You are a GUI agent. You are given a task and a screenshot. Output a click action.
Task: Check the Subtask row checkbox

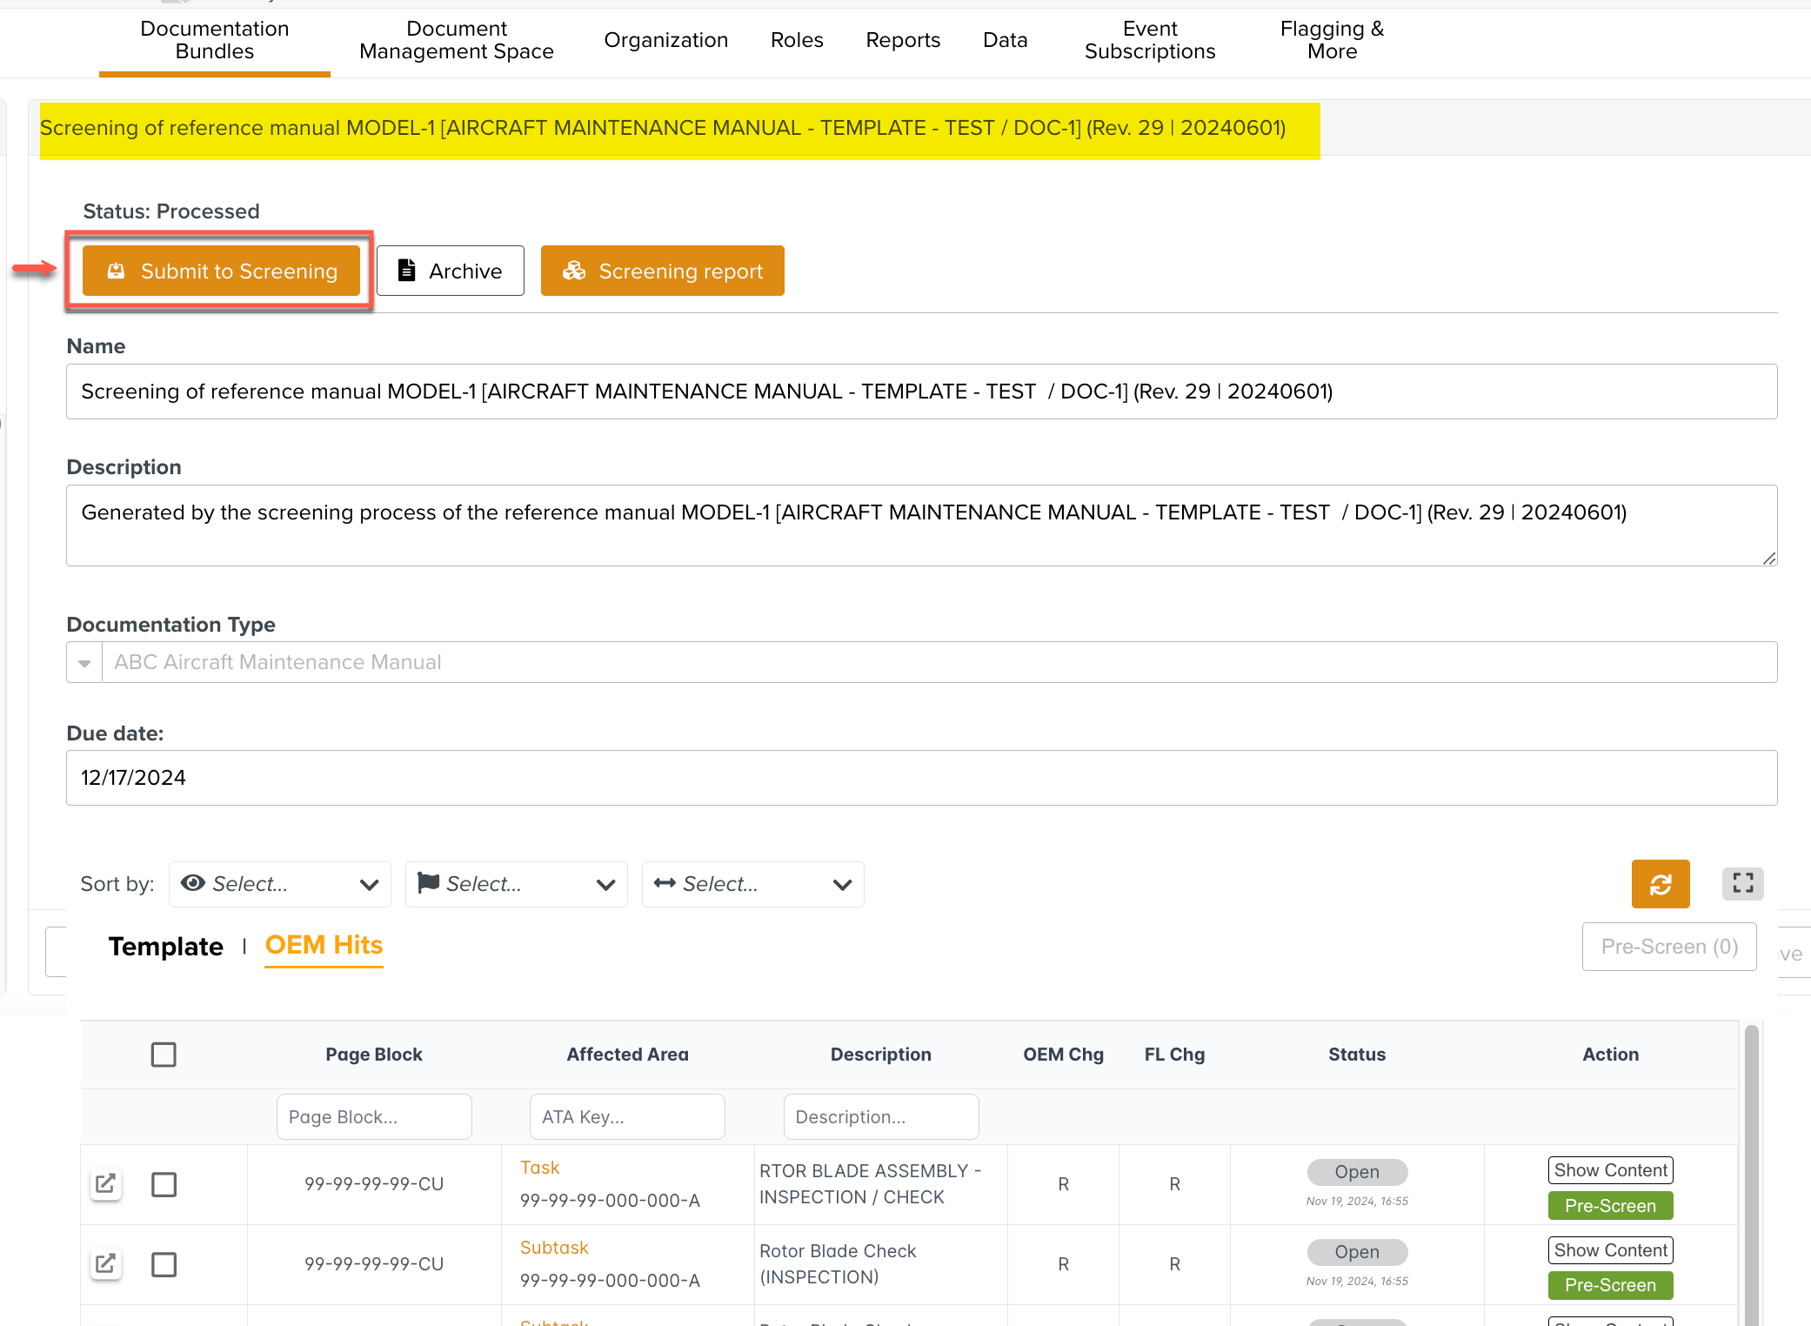point(164,1264)
